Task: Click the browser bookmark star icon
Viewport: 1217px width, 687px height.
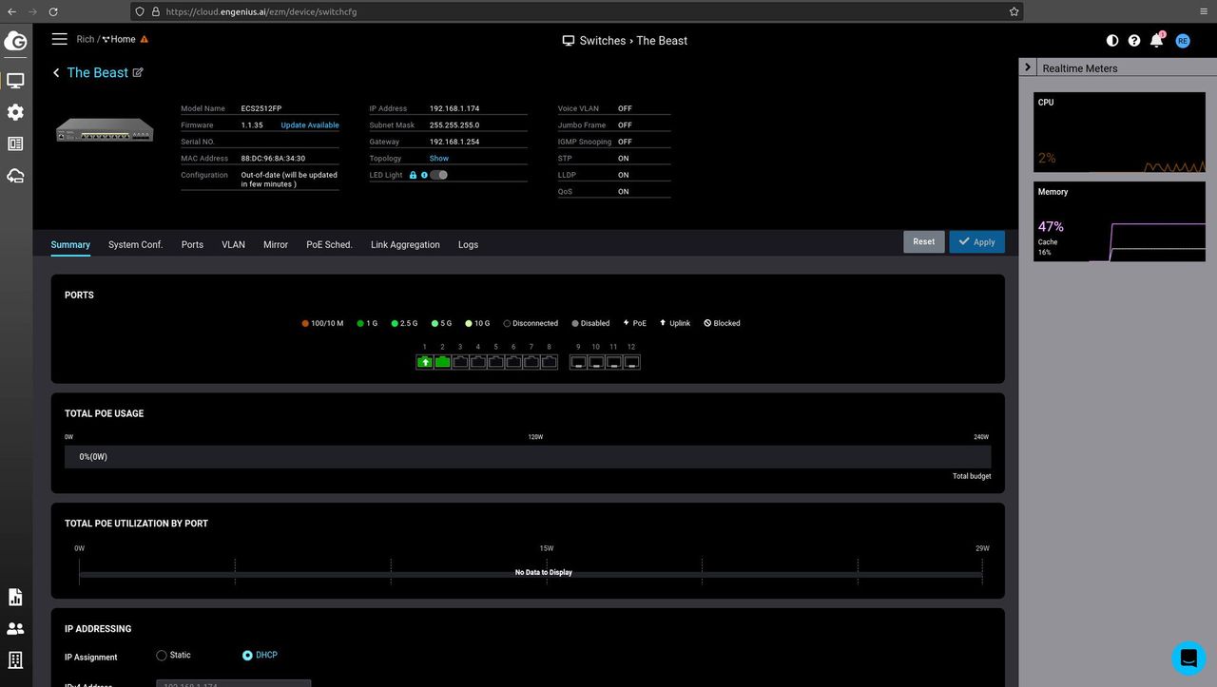Action: coord(1014,11)
